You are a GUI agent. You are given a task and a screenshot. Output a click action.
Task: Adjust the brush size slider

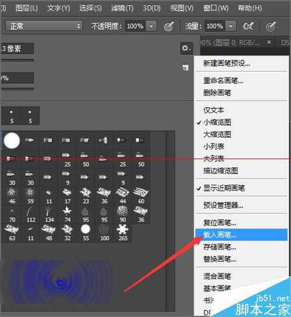click(17, 60)
